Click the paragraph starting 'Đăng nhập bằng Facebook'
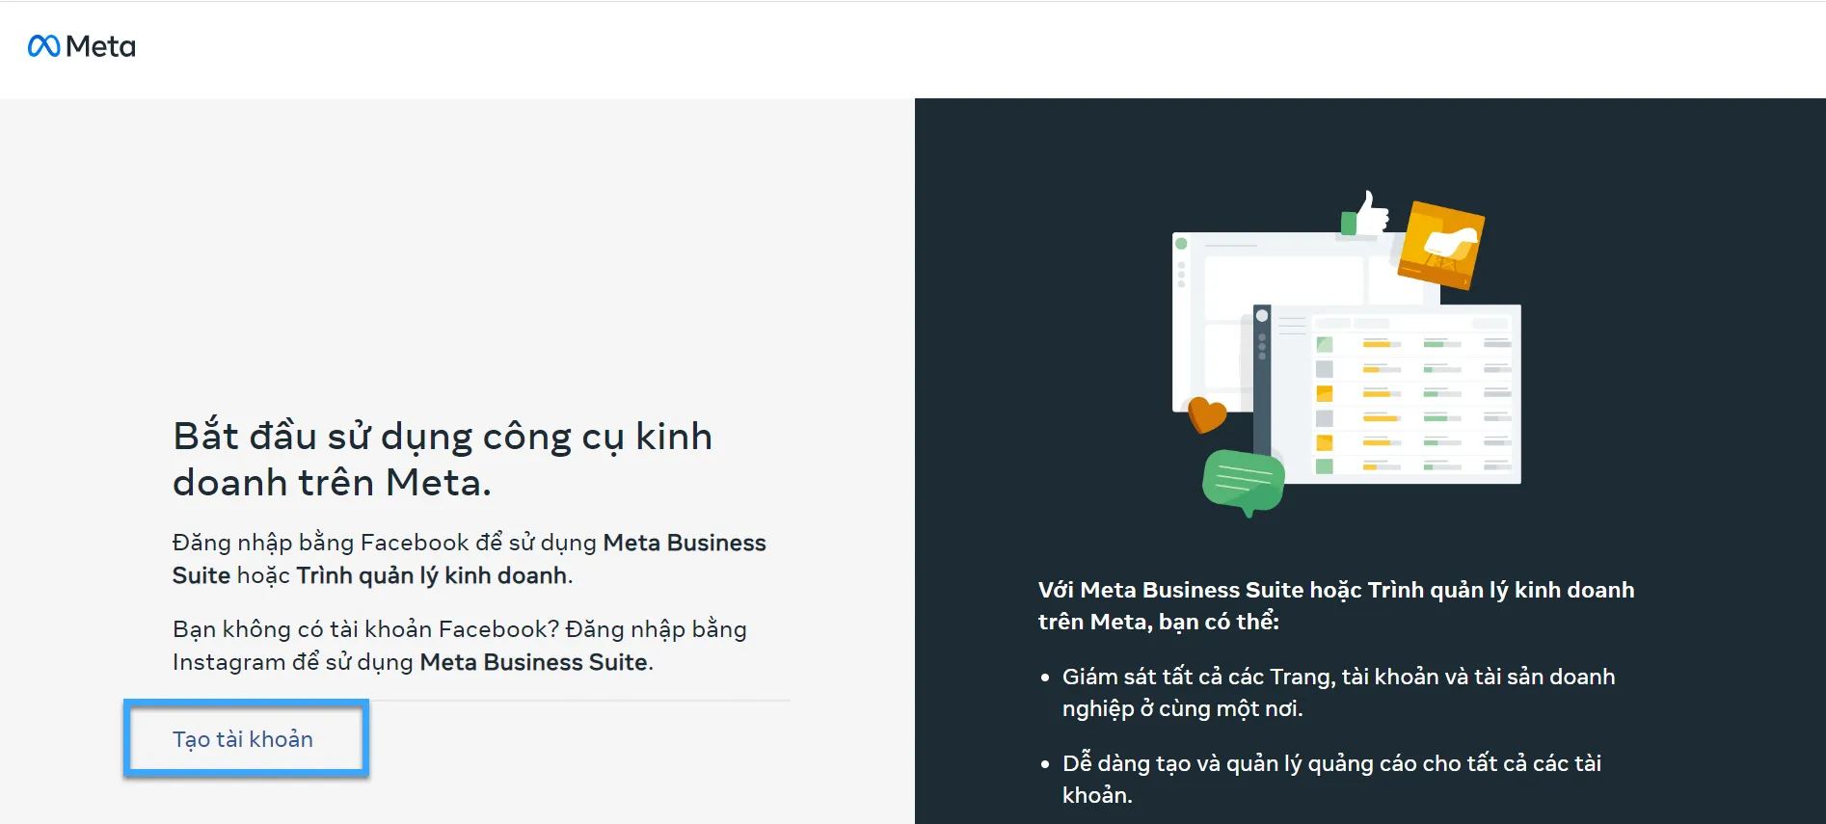1826x824 pixels. click(470, 559)
